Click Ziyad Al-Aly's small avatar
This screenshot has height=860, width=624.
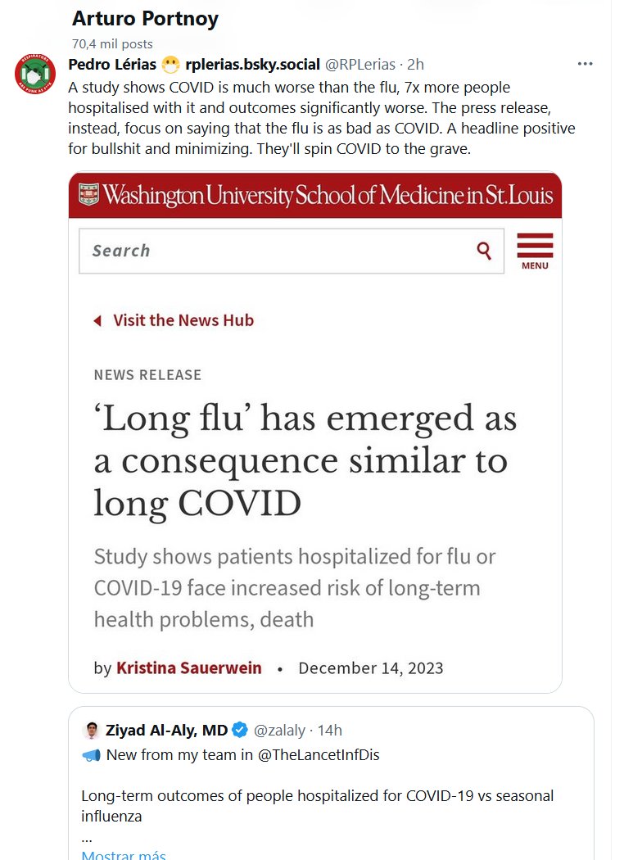click(x=92, y=731)
